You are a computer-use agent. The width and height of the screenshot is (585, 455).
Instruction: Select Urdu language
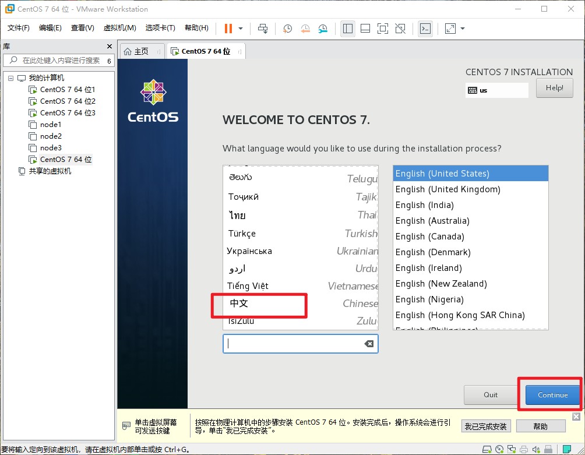coord(301,269)
